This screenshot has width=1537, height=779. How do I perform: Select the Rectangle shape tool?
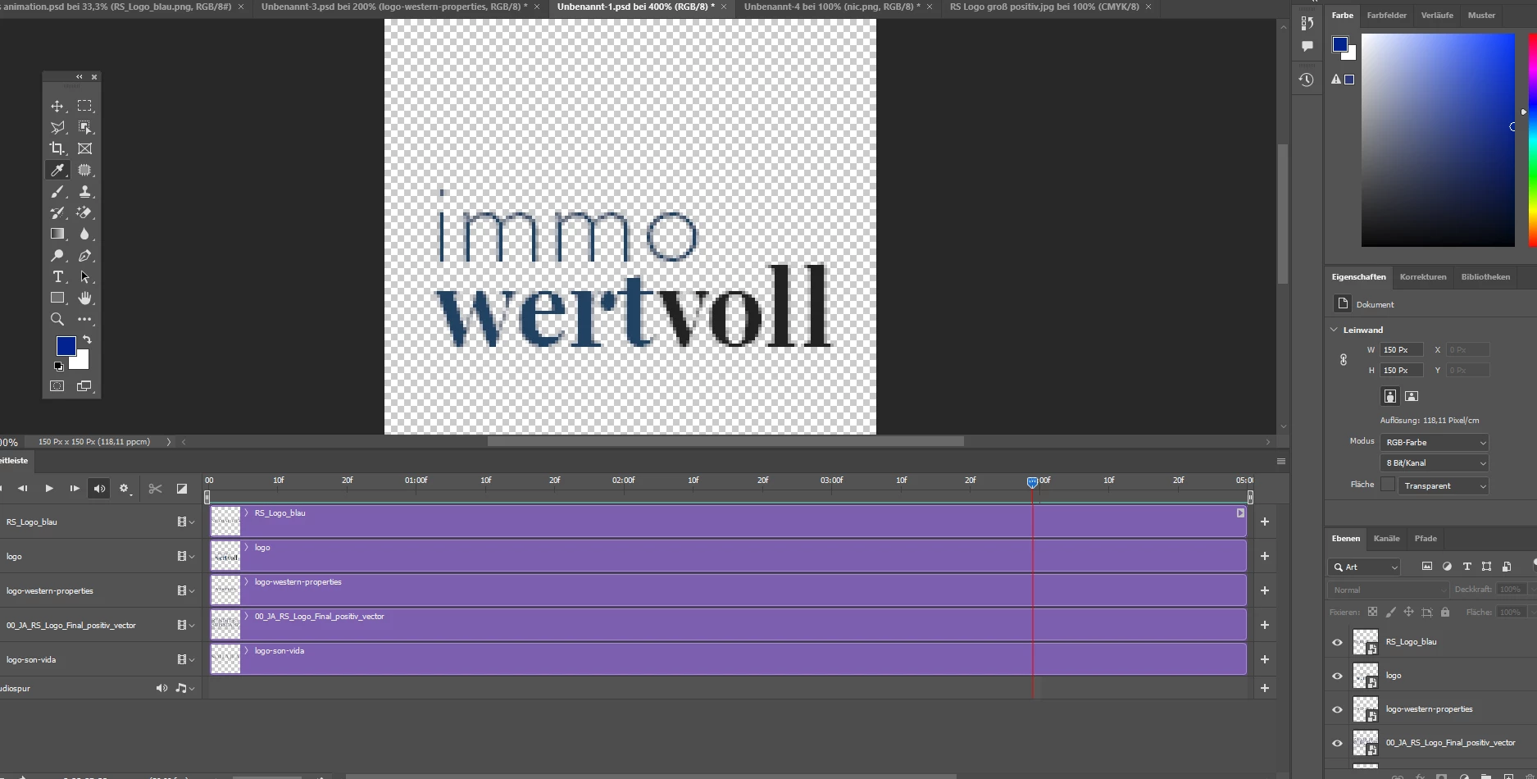tap(57, 298)
